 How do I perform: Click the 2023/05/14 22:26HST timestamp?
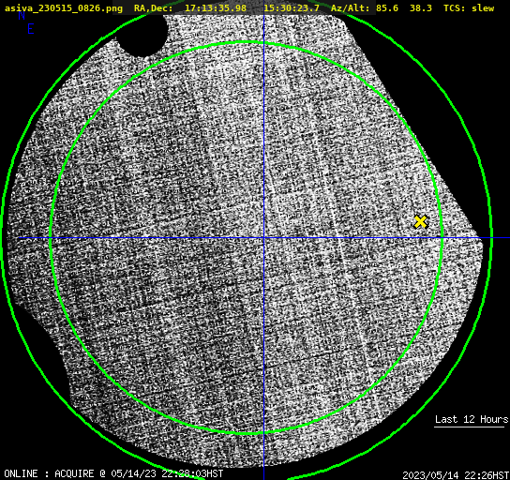tap(456, 475)
